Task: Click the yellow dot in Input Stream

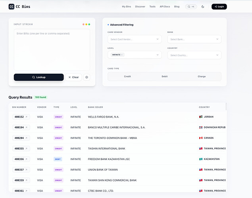Action: 86,25
